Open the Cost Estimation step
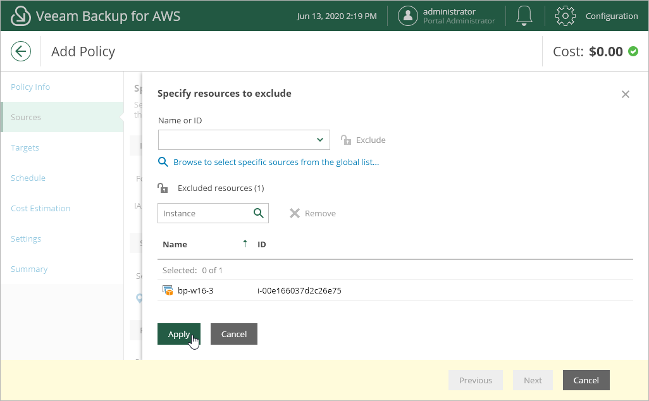 40,208
